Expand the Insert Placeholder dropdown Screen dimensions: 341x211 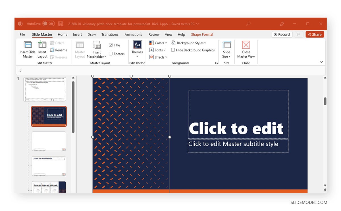click(97, 50)
